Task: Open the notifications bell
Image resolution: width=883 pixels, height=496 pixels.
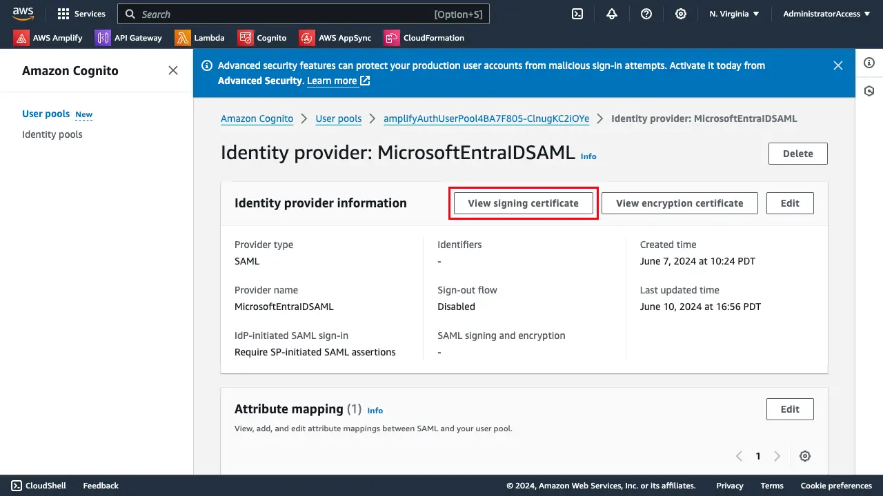Action: tap(612, 14)
